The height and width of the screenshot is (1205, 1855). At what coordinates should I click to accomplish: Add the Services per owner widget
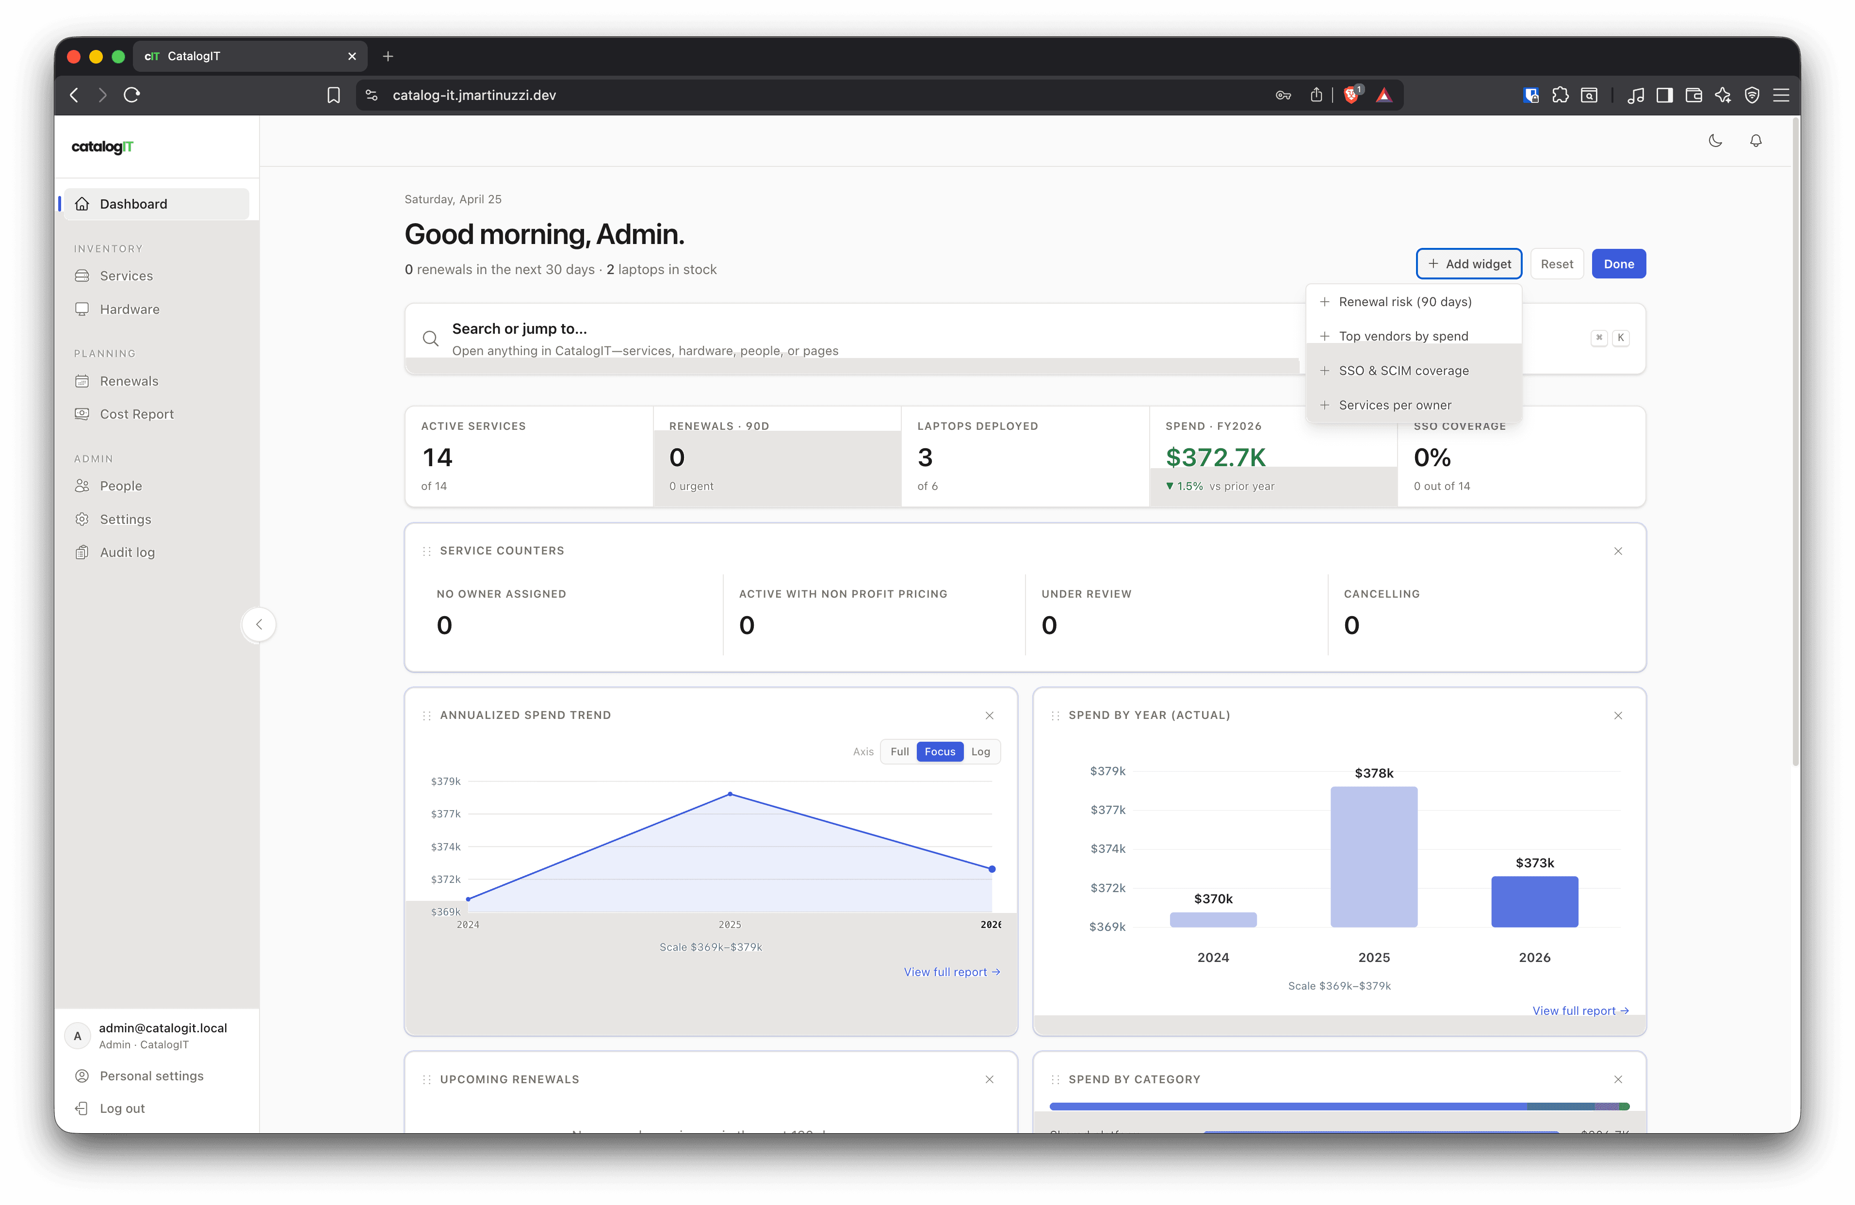(1413, 405)
